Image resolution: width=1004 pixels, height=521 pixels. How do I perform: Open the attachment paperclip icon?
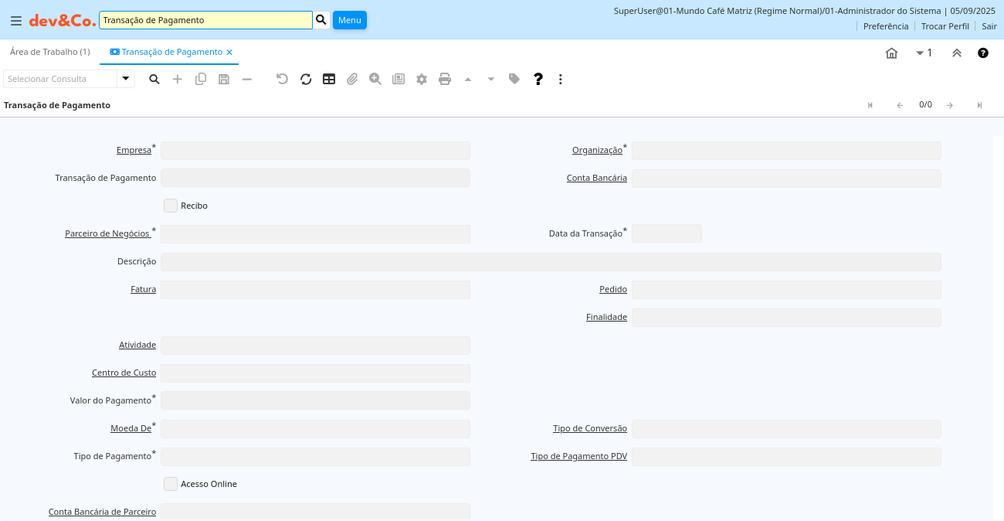tap(352, 79)
